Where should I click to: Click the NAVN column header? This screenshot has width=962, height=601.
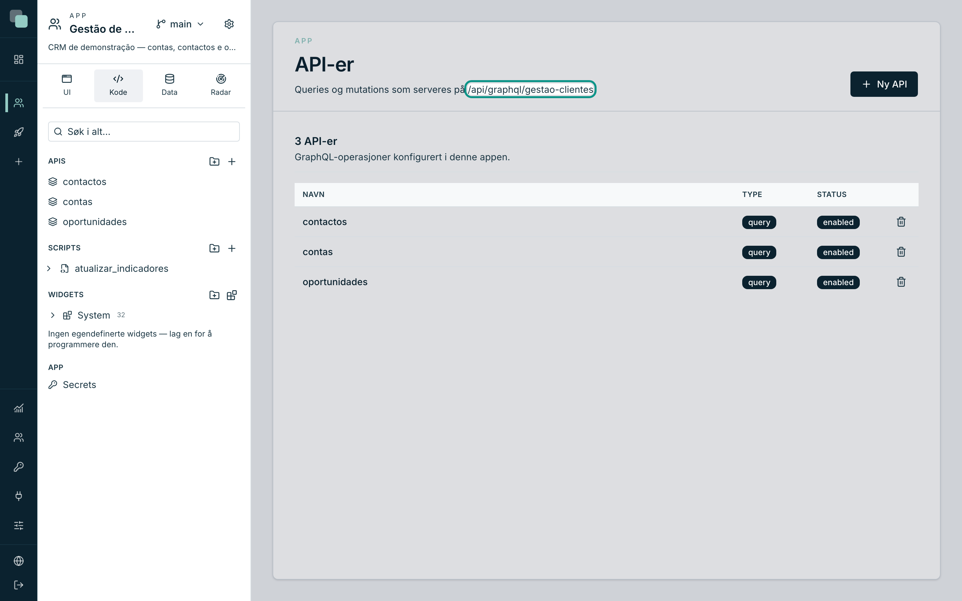tap(313, 194)
